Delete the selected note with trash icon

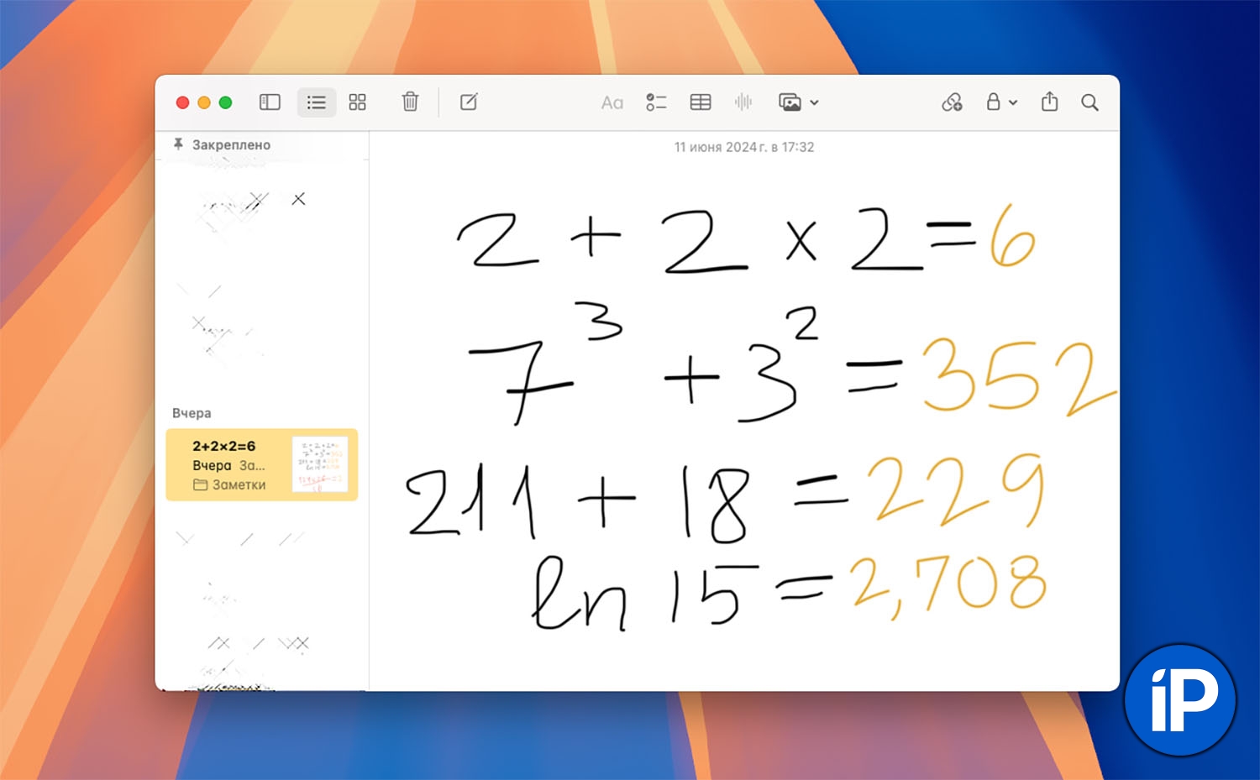[410, 102]
